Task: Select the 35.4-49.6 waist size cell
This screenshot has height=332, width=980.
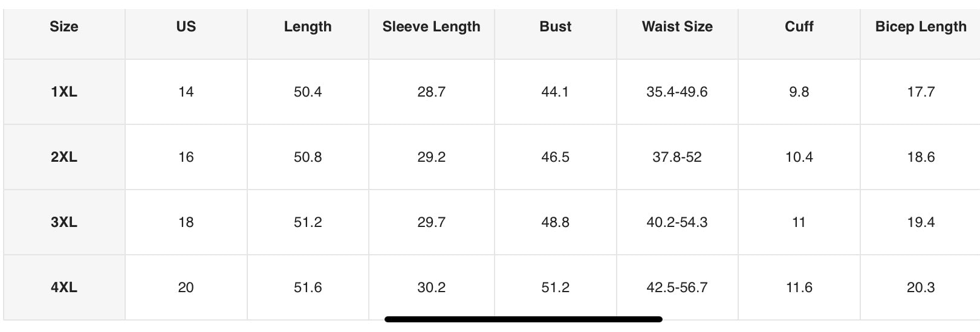Action: [x=677, y=92]
